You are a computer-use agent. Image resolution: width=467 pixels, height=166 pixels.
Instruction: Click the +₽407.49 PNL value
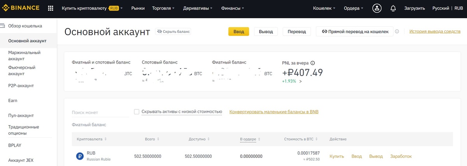(x=302, y=73)
